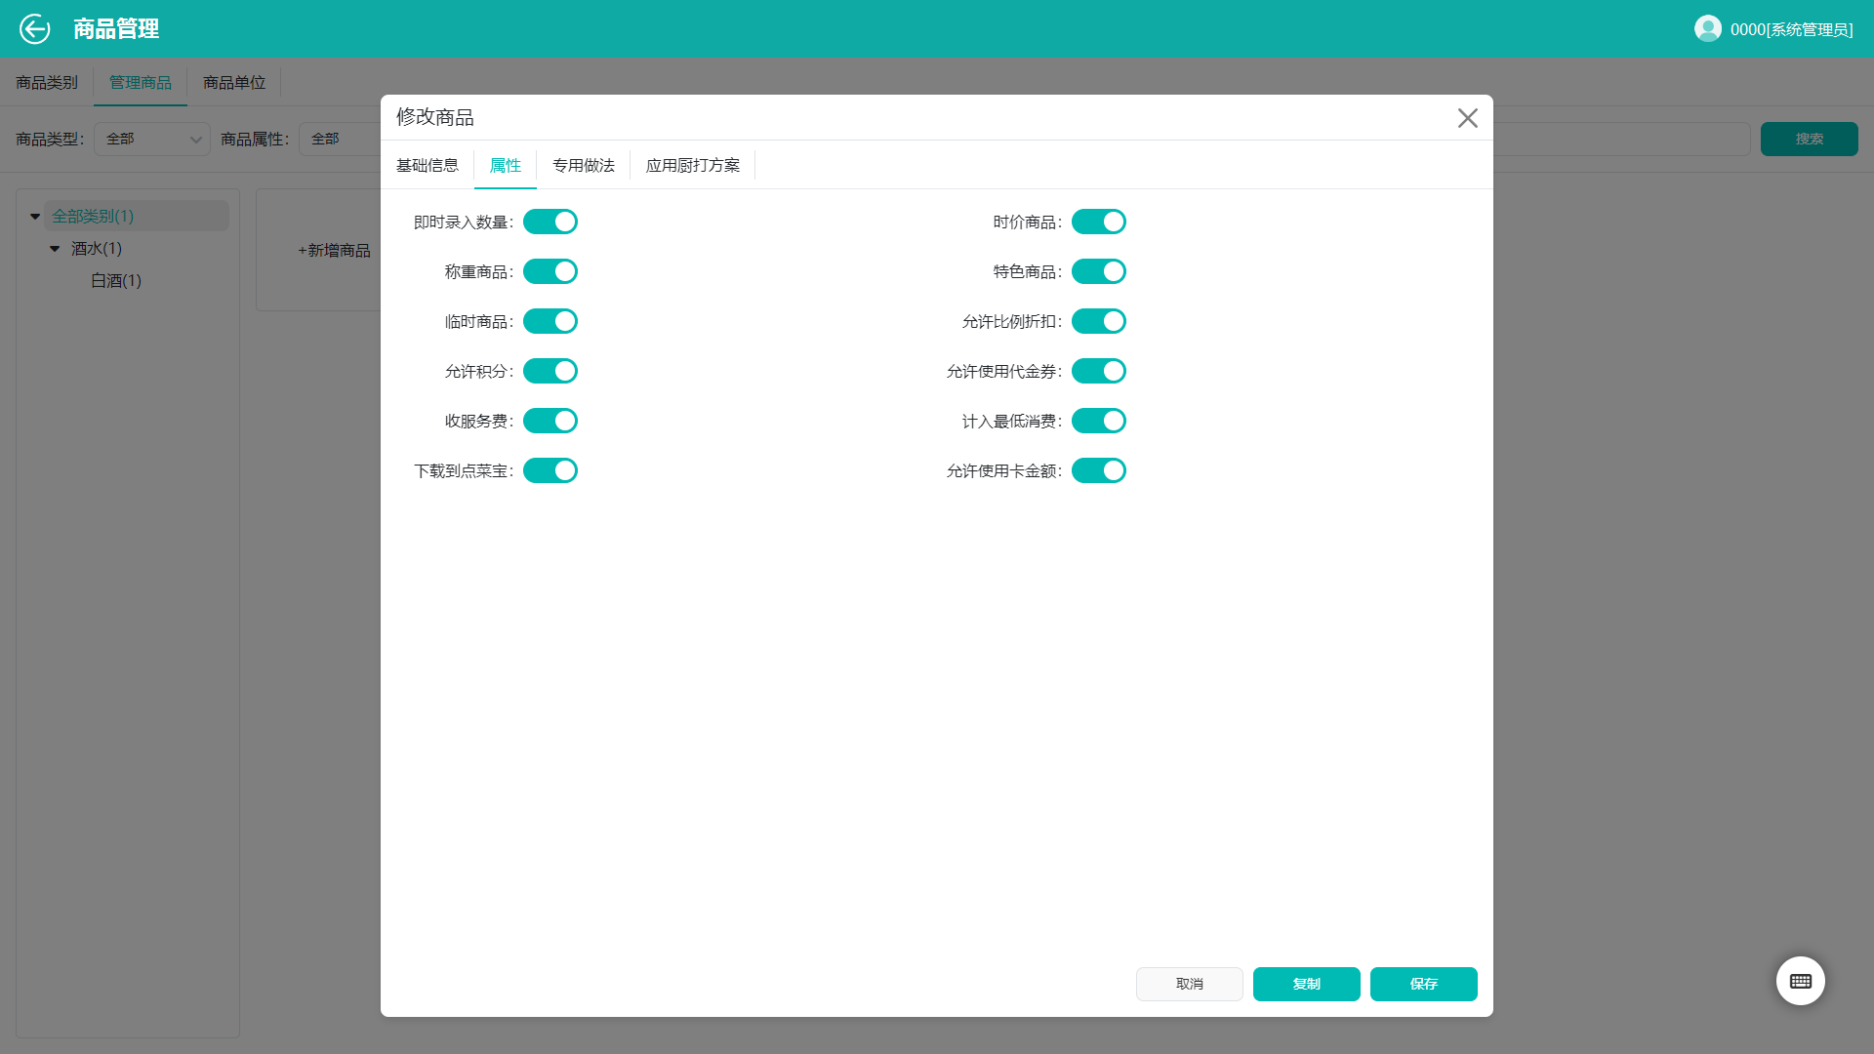1874x1054 pixels.
Task: Select the 属性 tab
Action: coord(506,165)
